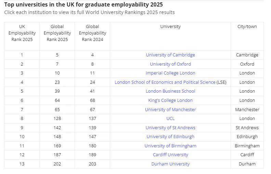Select the Global Employability Rank 2025 header
The image size is (271, 174).
57,33
